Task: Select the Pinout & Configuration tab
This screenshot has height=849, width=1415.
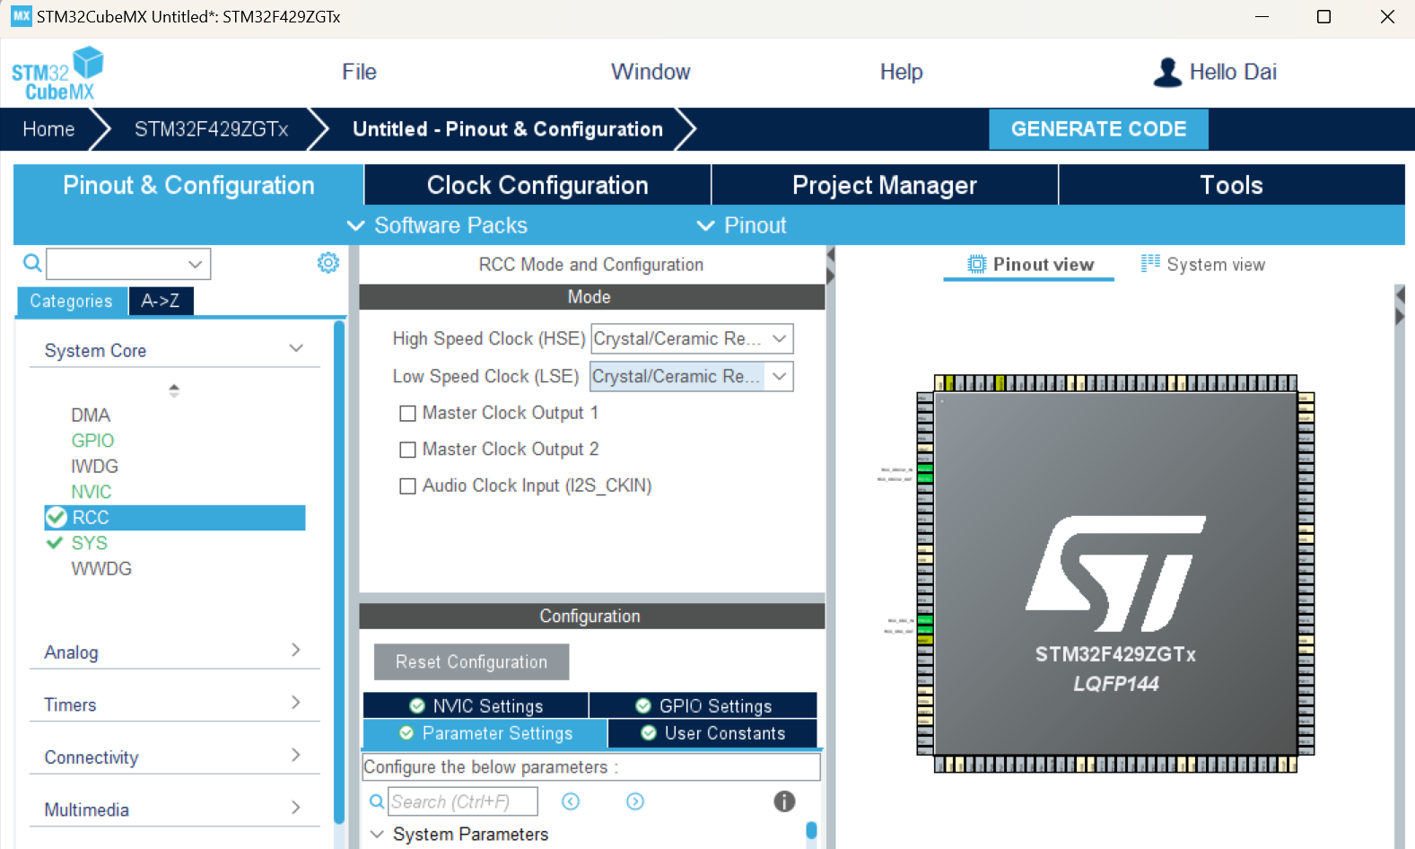Action: [x=188, y=185]
